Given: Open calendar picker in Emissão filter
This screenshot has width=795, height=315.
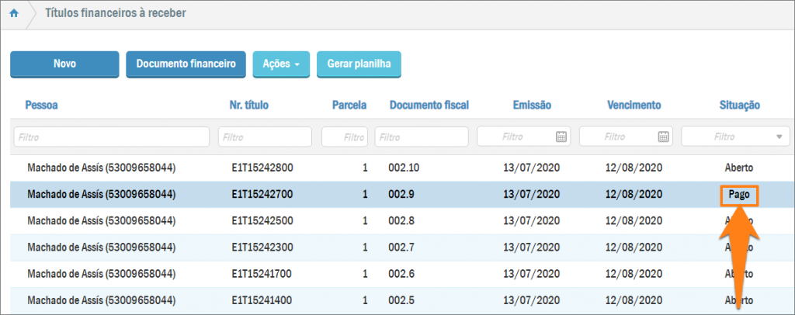Looking at the screenshot, I should (x=561, y=137).
